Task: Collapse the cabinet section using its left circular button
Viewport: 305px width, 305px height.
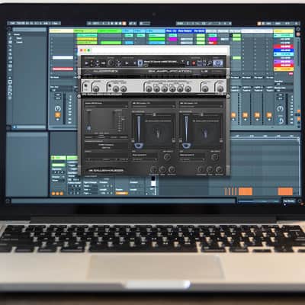Action: [x=79, y=96]
